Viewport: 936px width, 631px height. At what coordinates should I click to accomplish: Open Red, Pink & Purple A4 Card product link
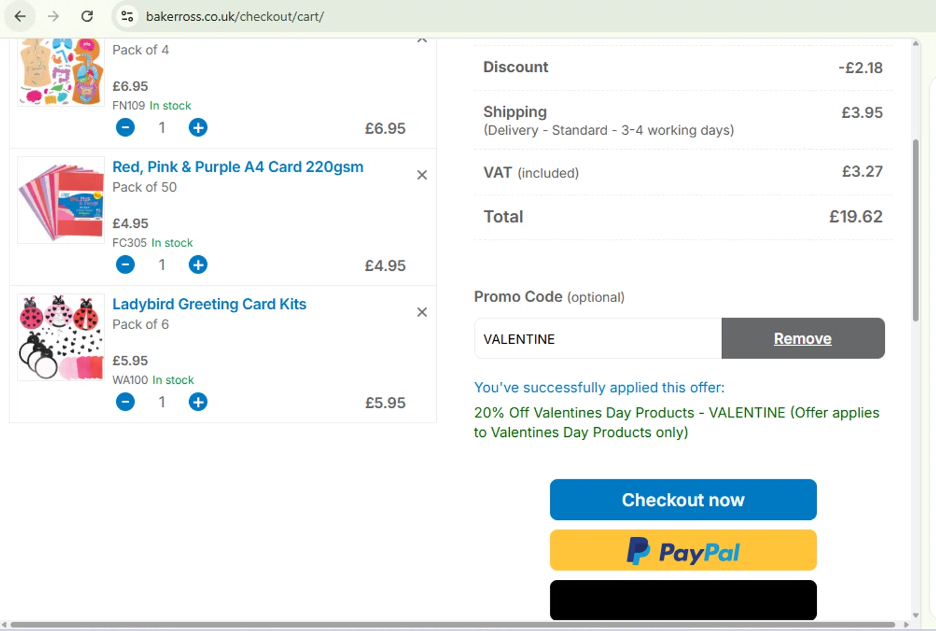tap(238, 167)
